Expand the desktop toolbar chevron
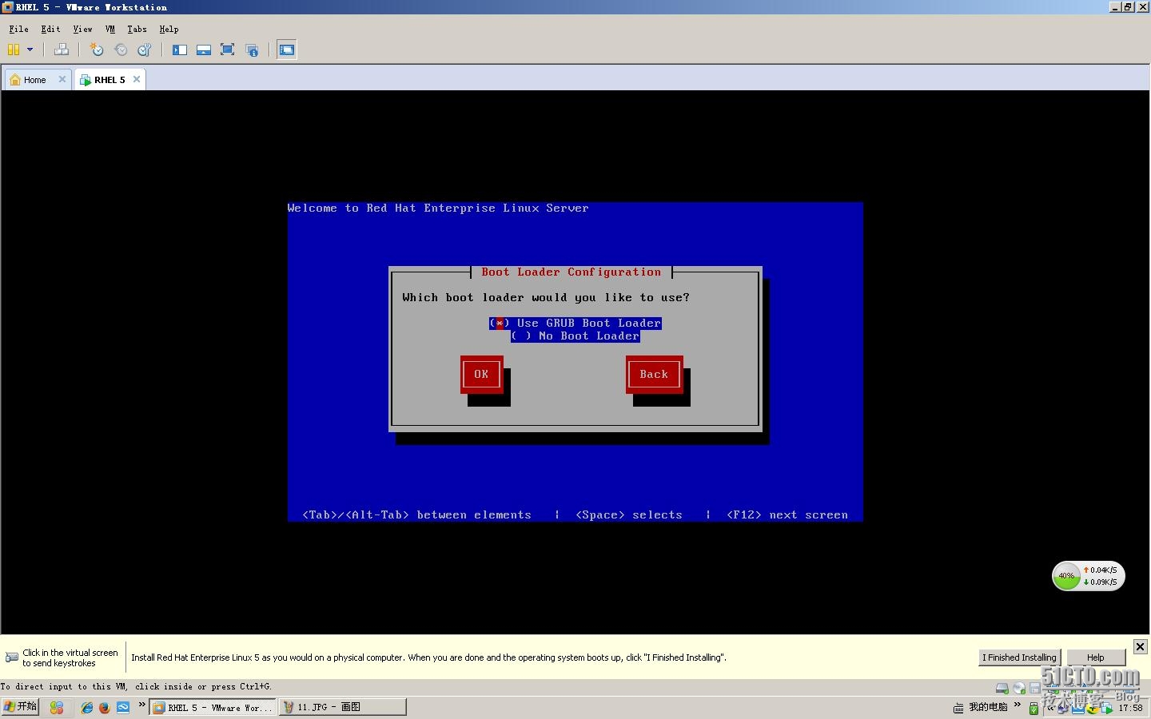This screenshot has width=1151, height=719. coord(1018,705)
